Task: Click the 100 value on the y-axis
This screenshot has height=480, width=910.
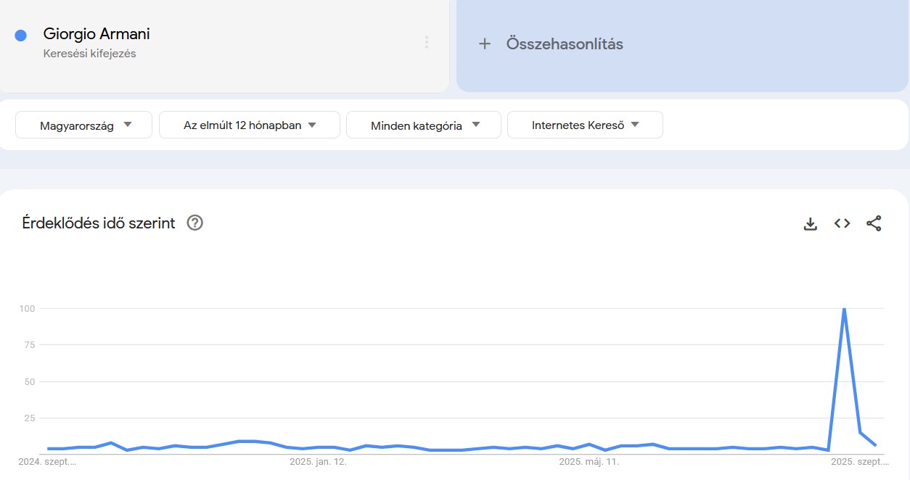Action: [x=26, y=308]
